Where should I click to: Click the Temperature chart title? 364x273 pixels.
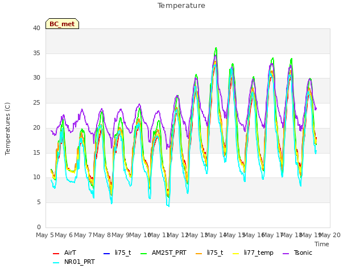(181, 6)
